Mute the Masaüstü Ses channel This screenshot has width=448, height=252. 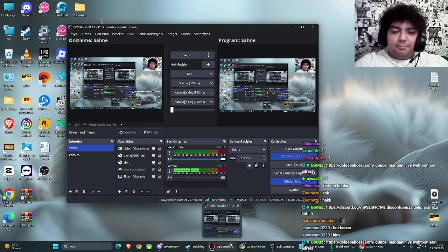[170, 159]
